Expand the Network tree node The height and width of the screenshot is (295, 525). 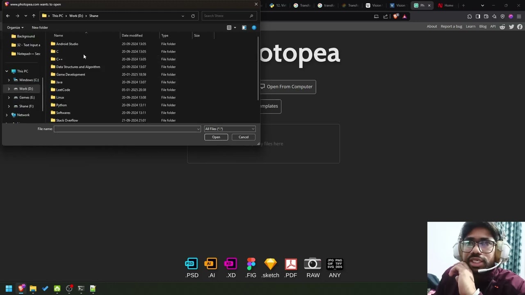7,115
